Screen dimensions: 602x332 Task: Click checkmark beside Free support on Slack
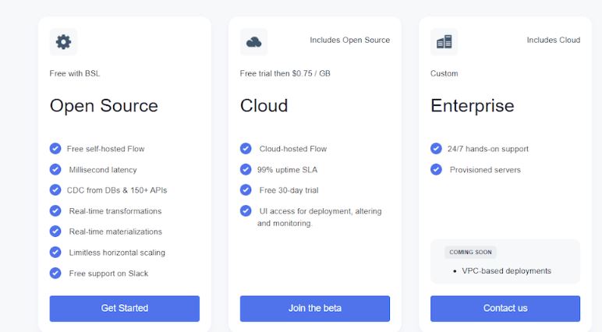(x=55, y=273)
